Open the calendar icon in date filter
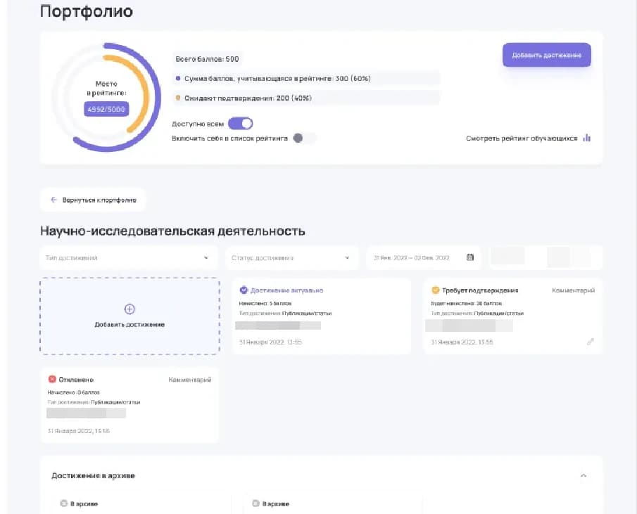637x514 pixels. click(470, 257)
